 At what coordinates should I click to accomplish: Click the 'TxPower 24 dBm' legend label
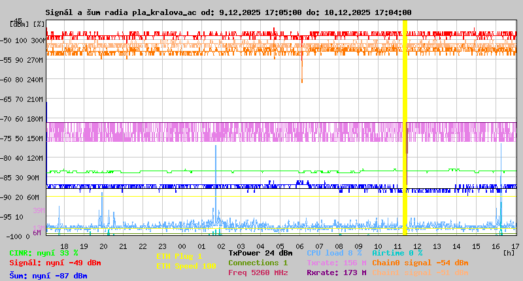pos(260,253)
